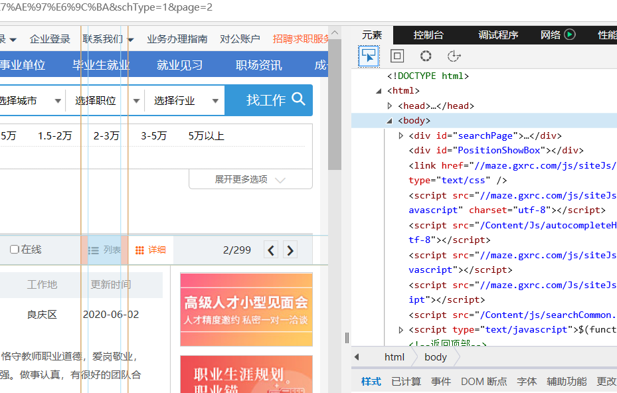Switch to the 元素 tab

372,35
